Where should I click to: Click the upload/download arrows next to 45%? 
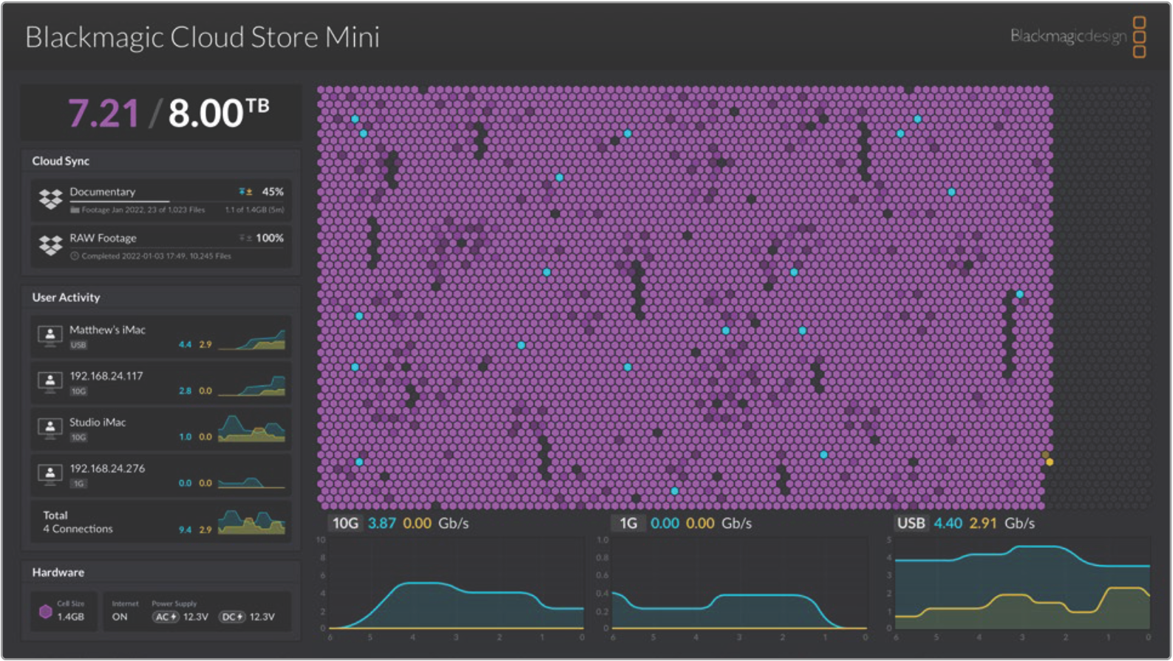click(x=245, y=192)
